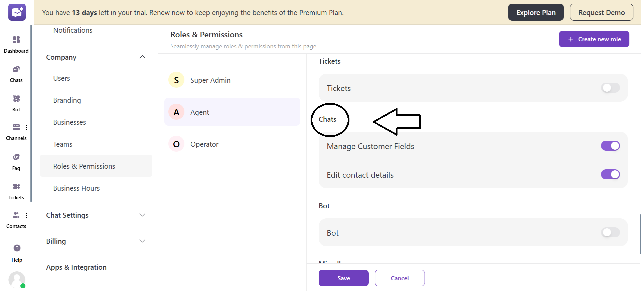Select the Operator role
This screenshot has height=293, width=641.
pos(204,144)
